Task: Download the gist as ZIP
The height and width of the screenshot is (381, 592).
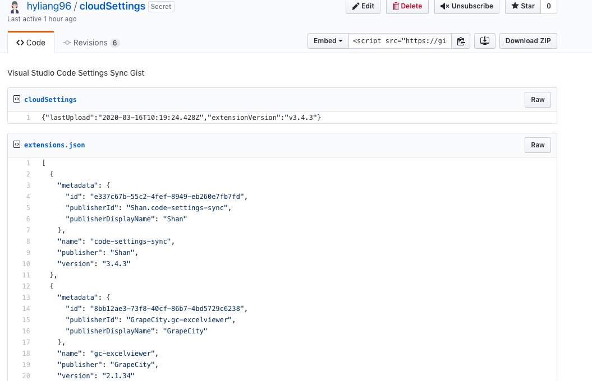Action: coord(528,41)
